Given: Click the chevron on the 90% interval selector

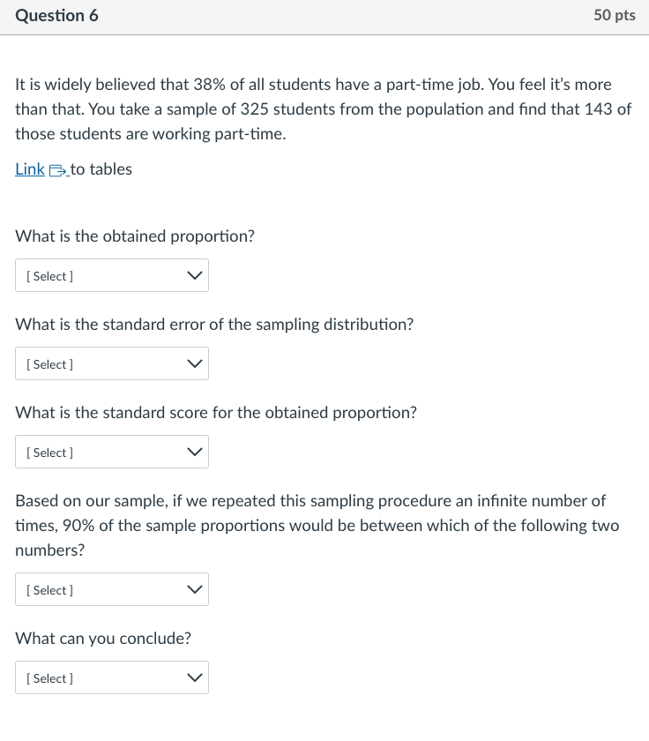Looking at the screenshot, I should pyautogui.click(x=194, y=589).
